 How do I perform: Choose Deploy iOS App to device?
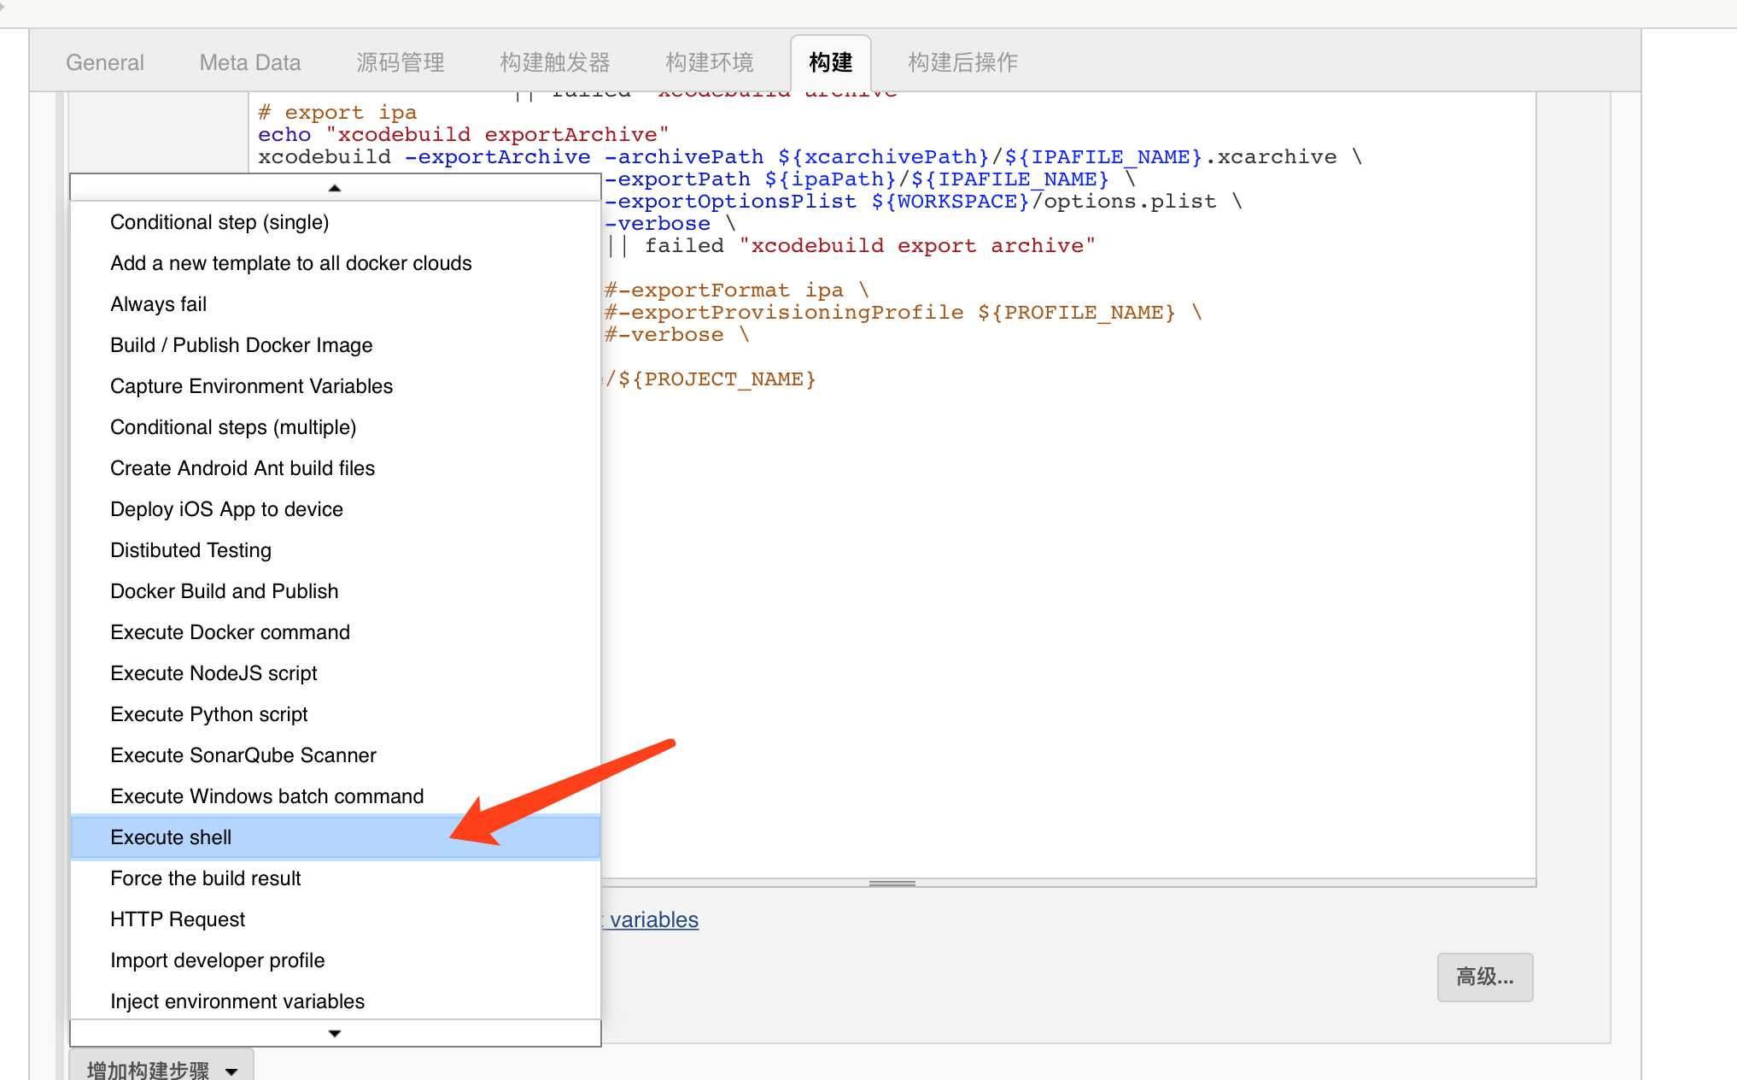click(x=336, y=509)
